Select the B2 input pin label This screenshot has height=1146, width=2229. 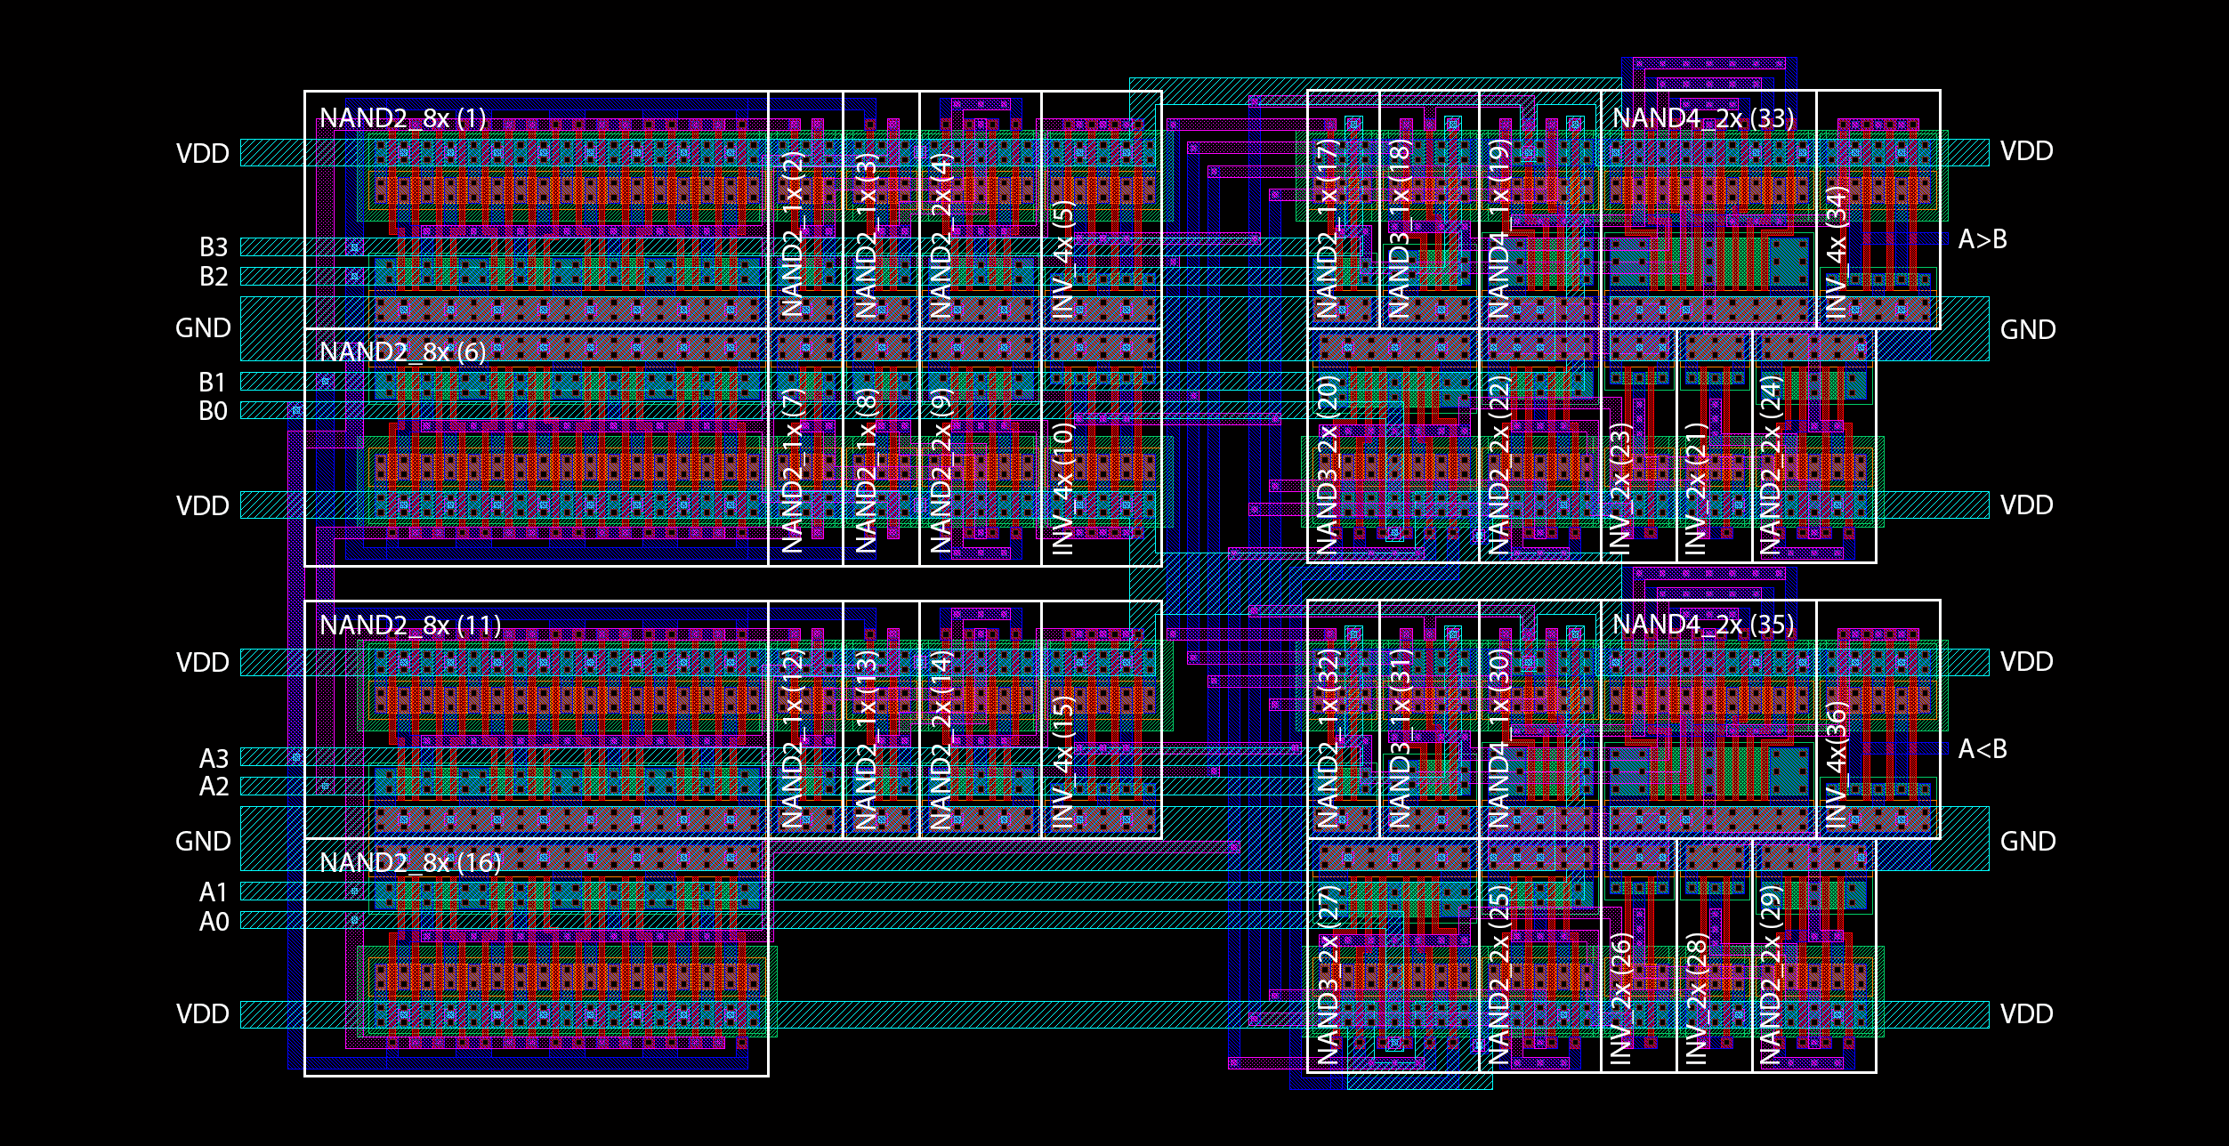[x=214, y=277]
